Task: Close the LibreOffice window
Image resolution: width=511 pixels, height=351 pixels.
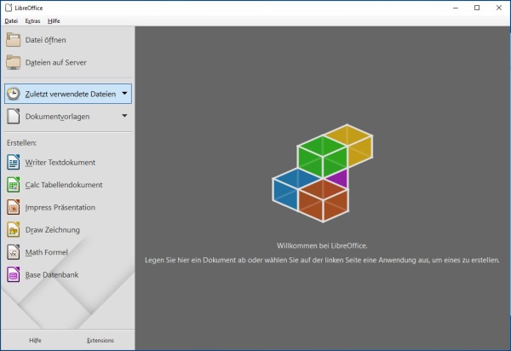Action: [499, 8]
